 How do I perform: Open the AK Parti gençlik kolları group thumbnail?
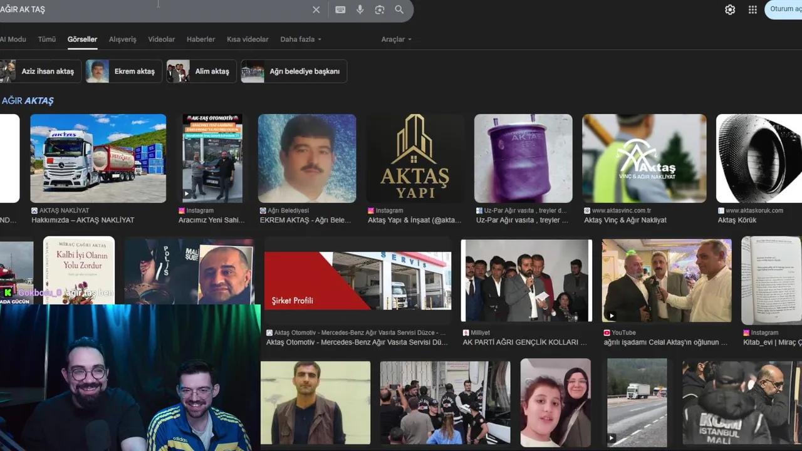pyautogui.click(x=526, y=281)
